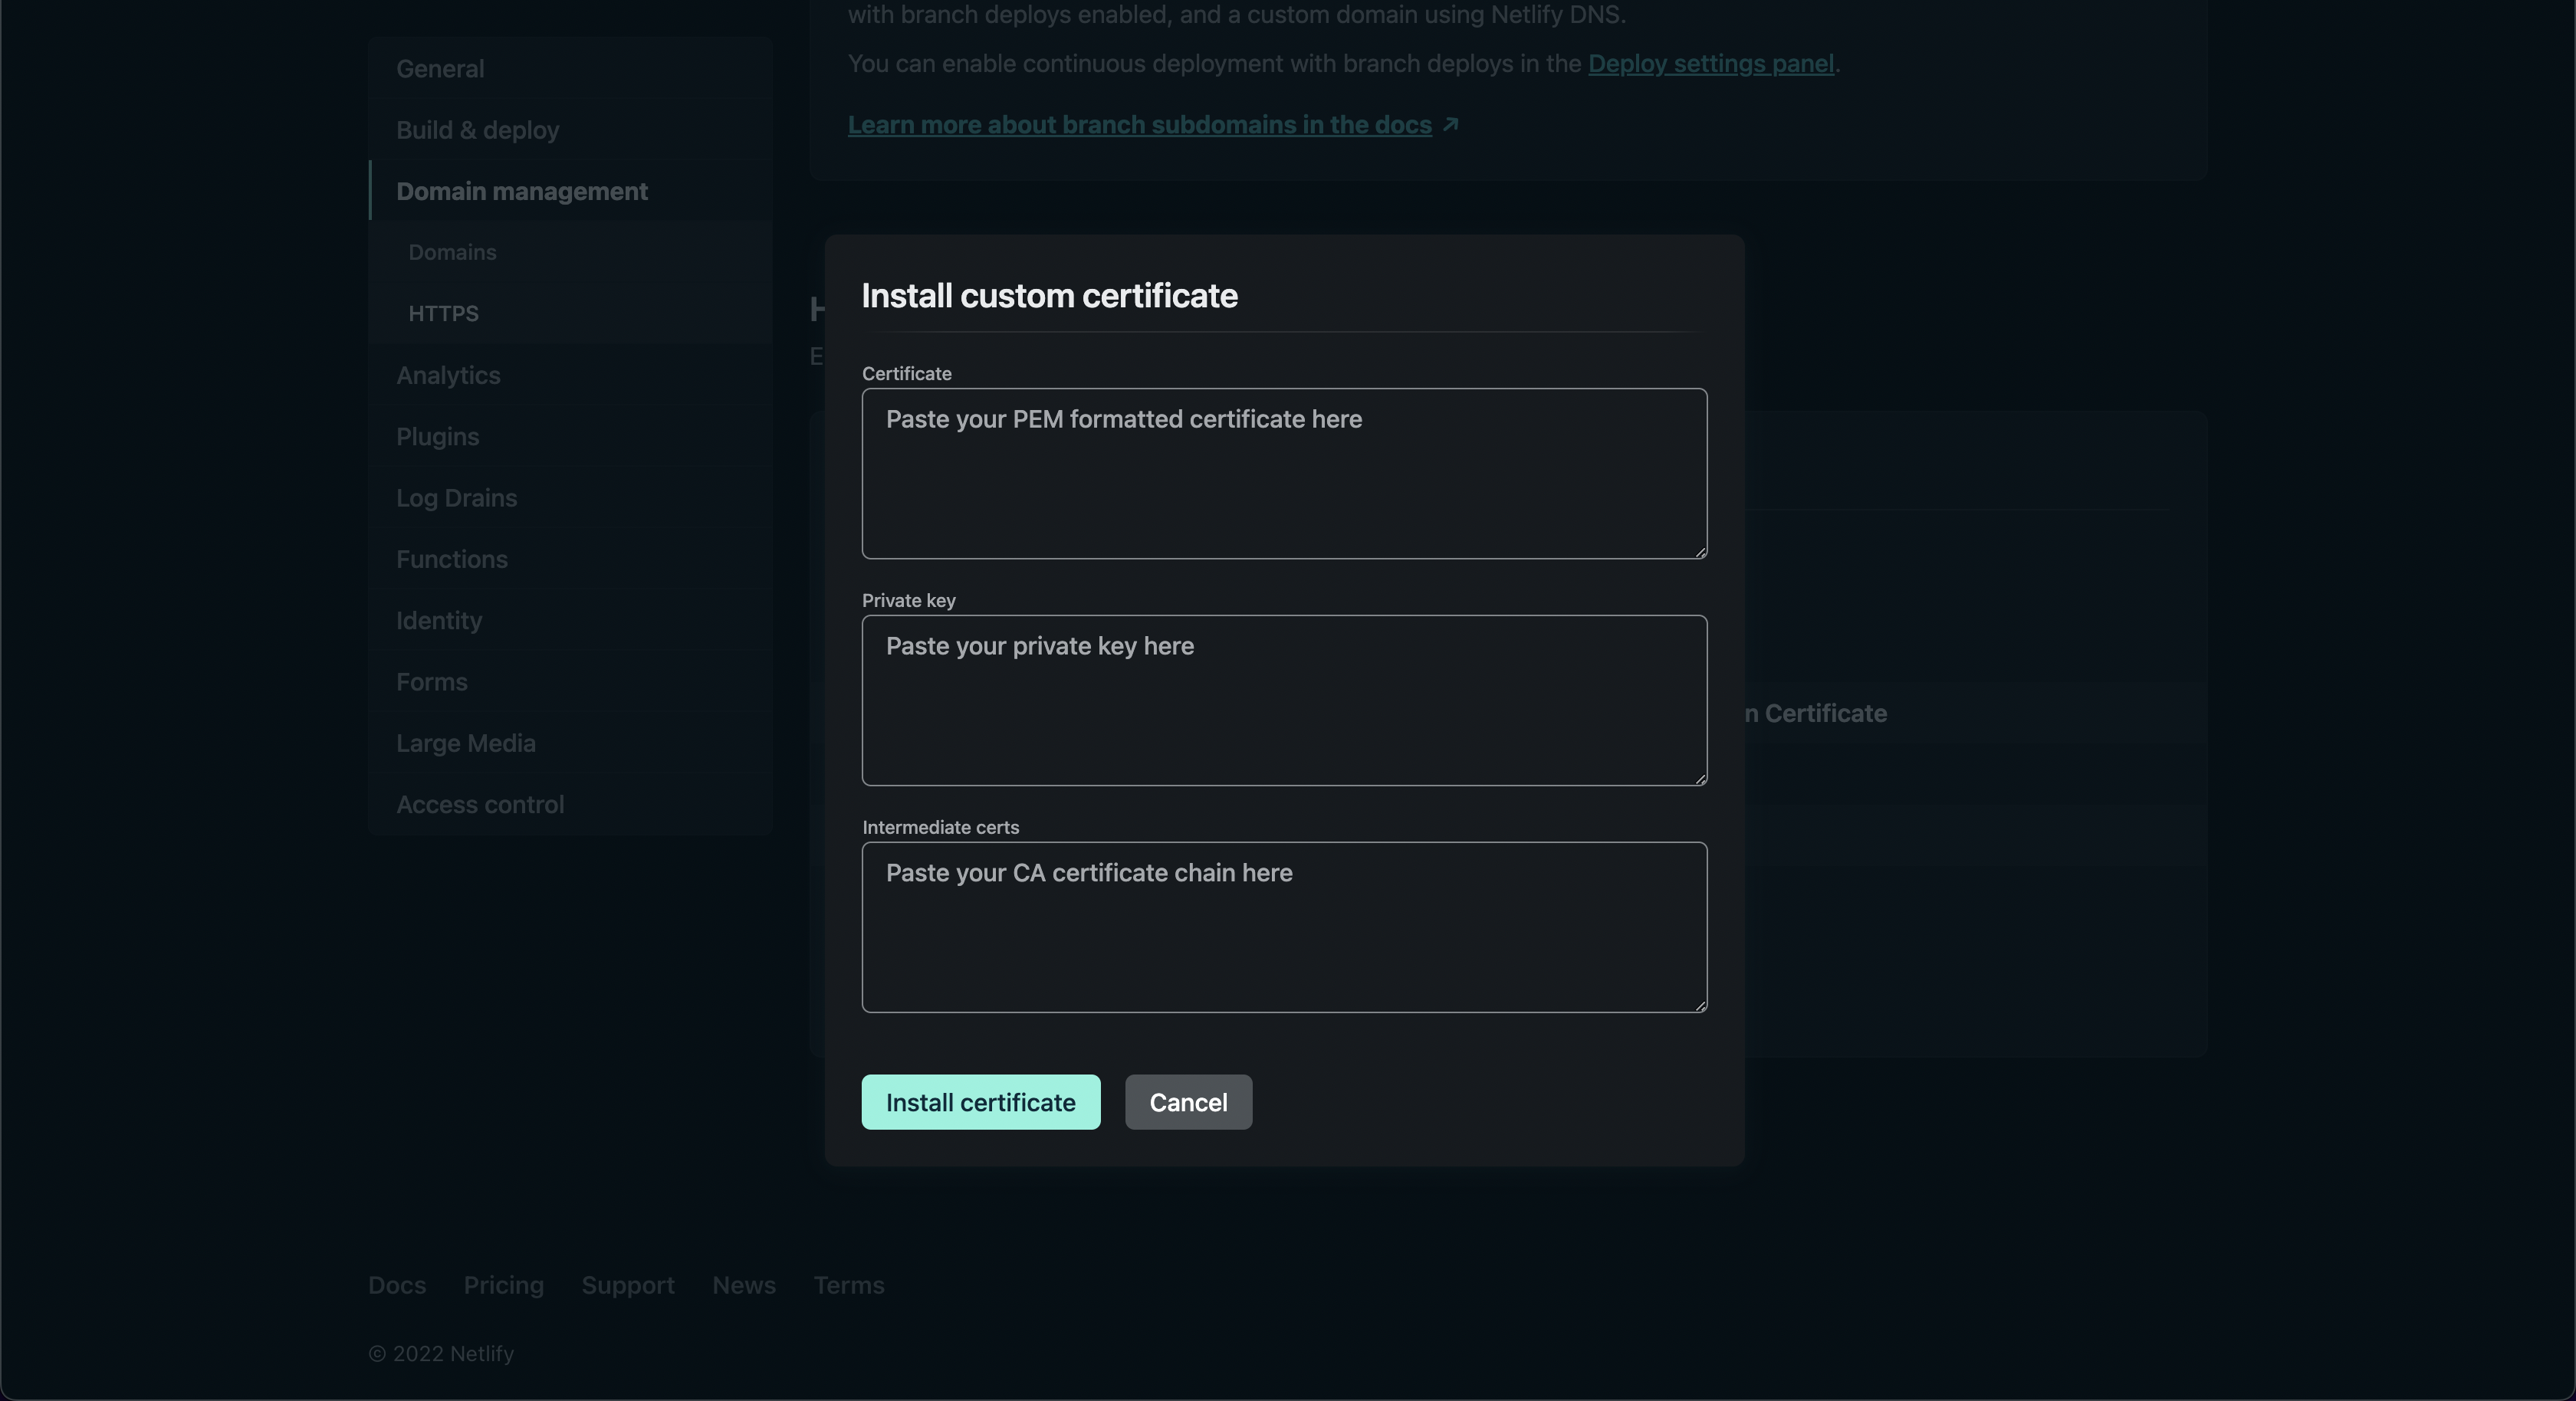This screenshot has height=1401, width=2576.
Task: Open Identity settings
Action: [439, 620]
